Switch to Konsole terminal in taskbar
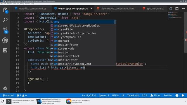This screenshot has height=105, width=187. (20, 101)
